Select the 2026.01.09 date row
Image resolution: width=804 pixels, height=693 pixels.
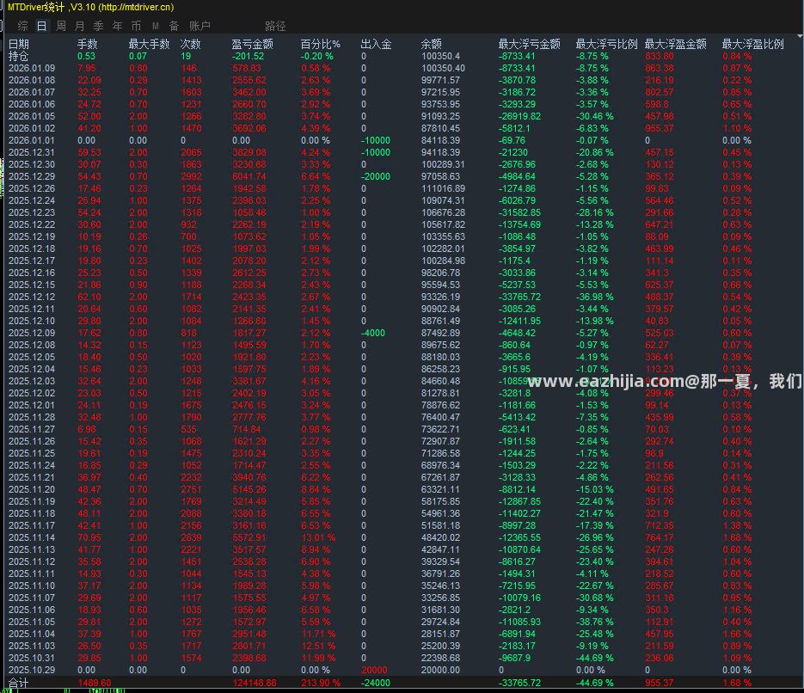click(x=32, y=68)
